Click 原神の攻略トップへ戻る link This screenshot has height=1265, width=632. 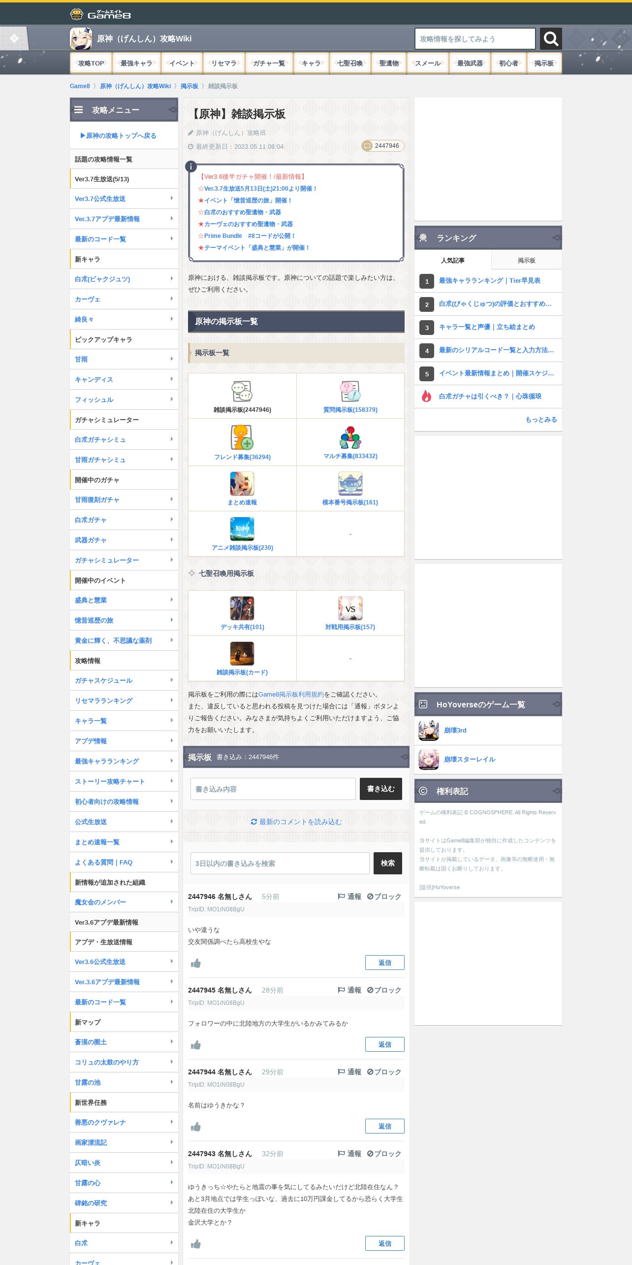coord(118,135)
